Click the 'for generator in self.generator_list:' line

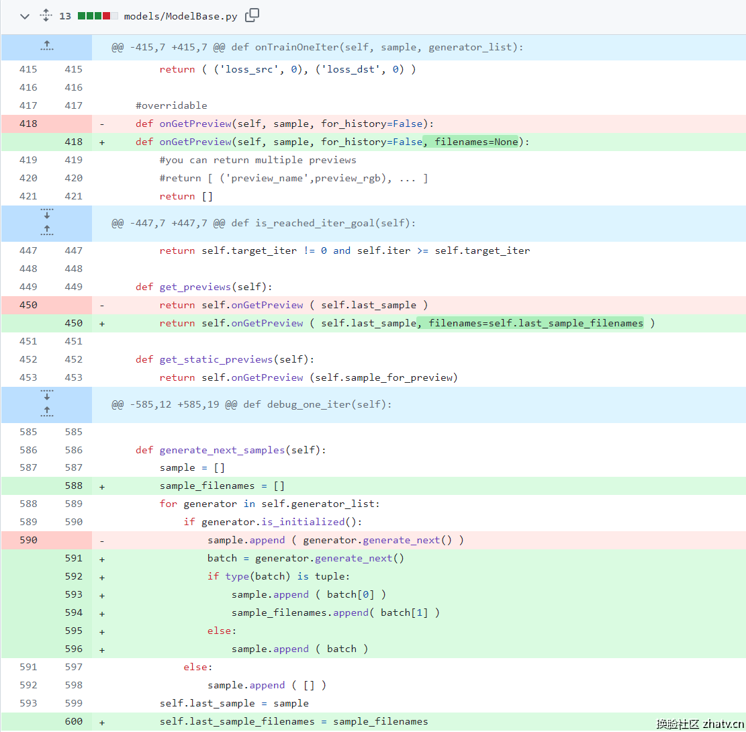270,504
